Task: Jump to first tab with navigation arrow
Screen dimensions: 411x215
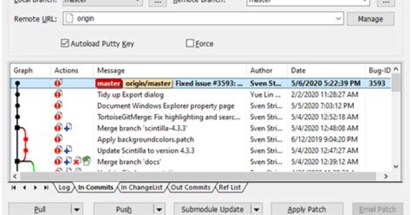Action: [14, 188]
